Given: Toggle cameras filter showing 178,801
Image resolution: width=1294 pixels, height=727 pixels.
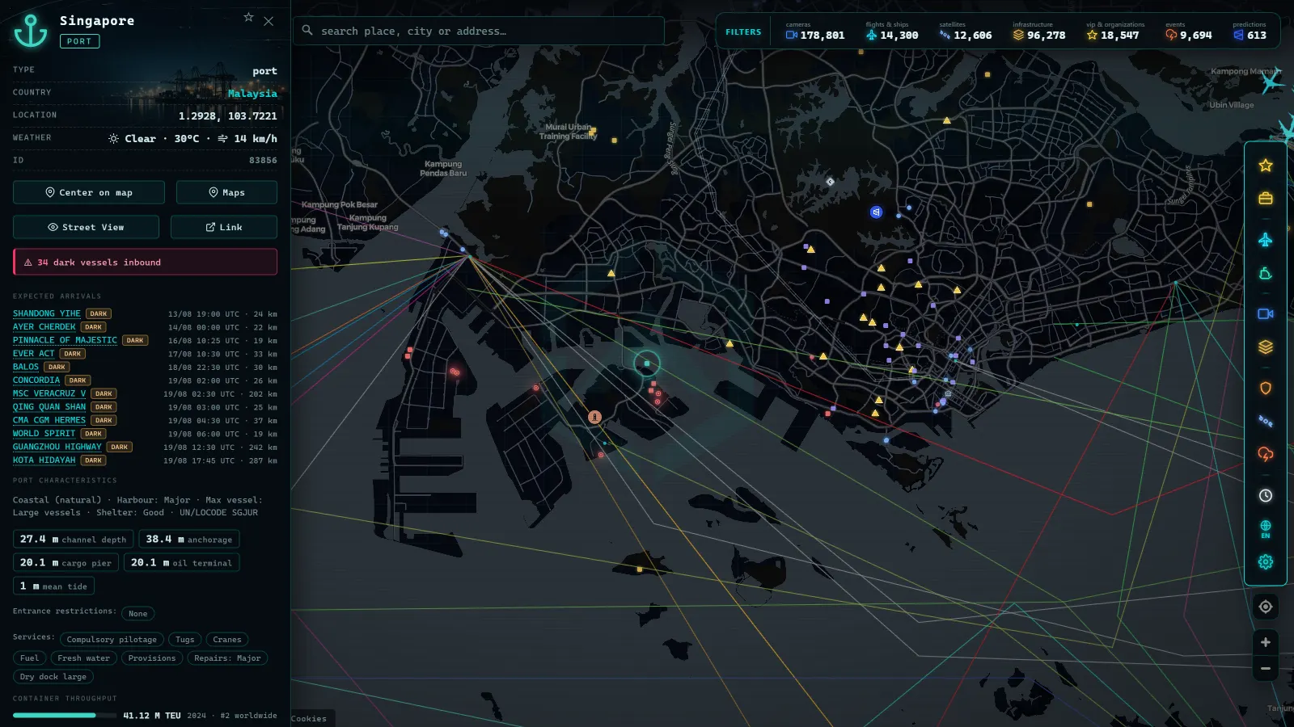Looking at the screenshot, I should [x=814, y=32].
